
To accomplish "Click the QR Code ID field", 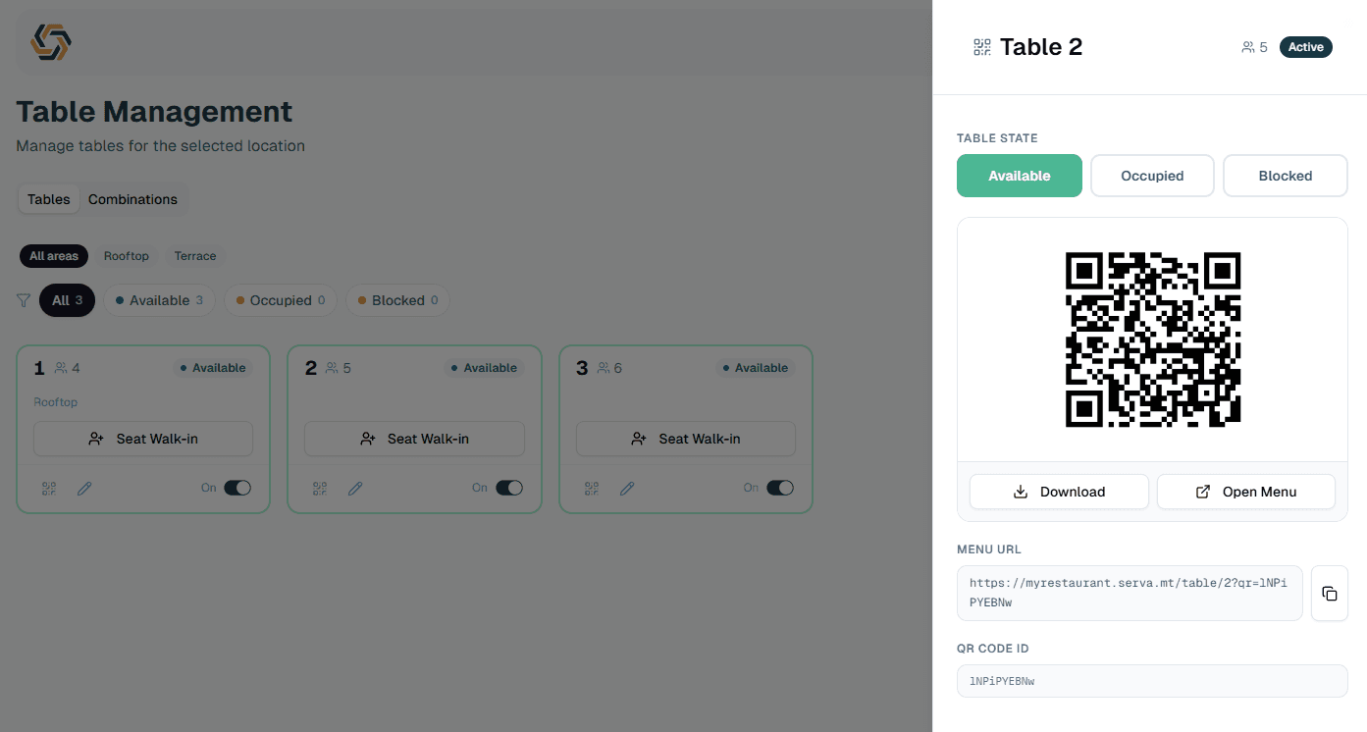I will 1152,681.
